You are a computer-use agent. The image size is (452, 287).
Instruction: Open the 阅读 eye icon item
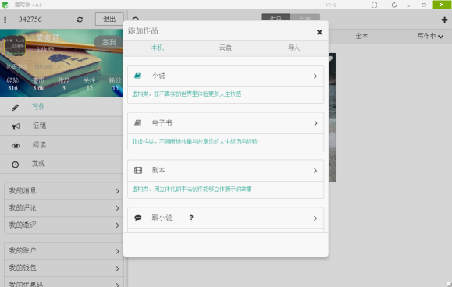pyautogui.click(x=16, y=146)
